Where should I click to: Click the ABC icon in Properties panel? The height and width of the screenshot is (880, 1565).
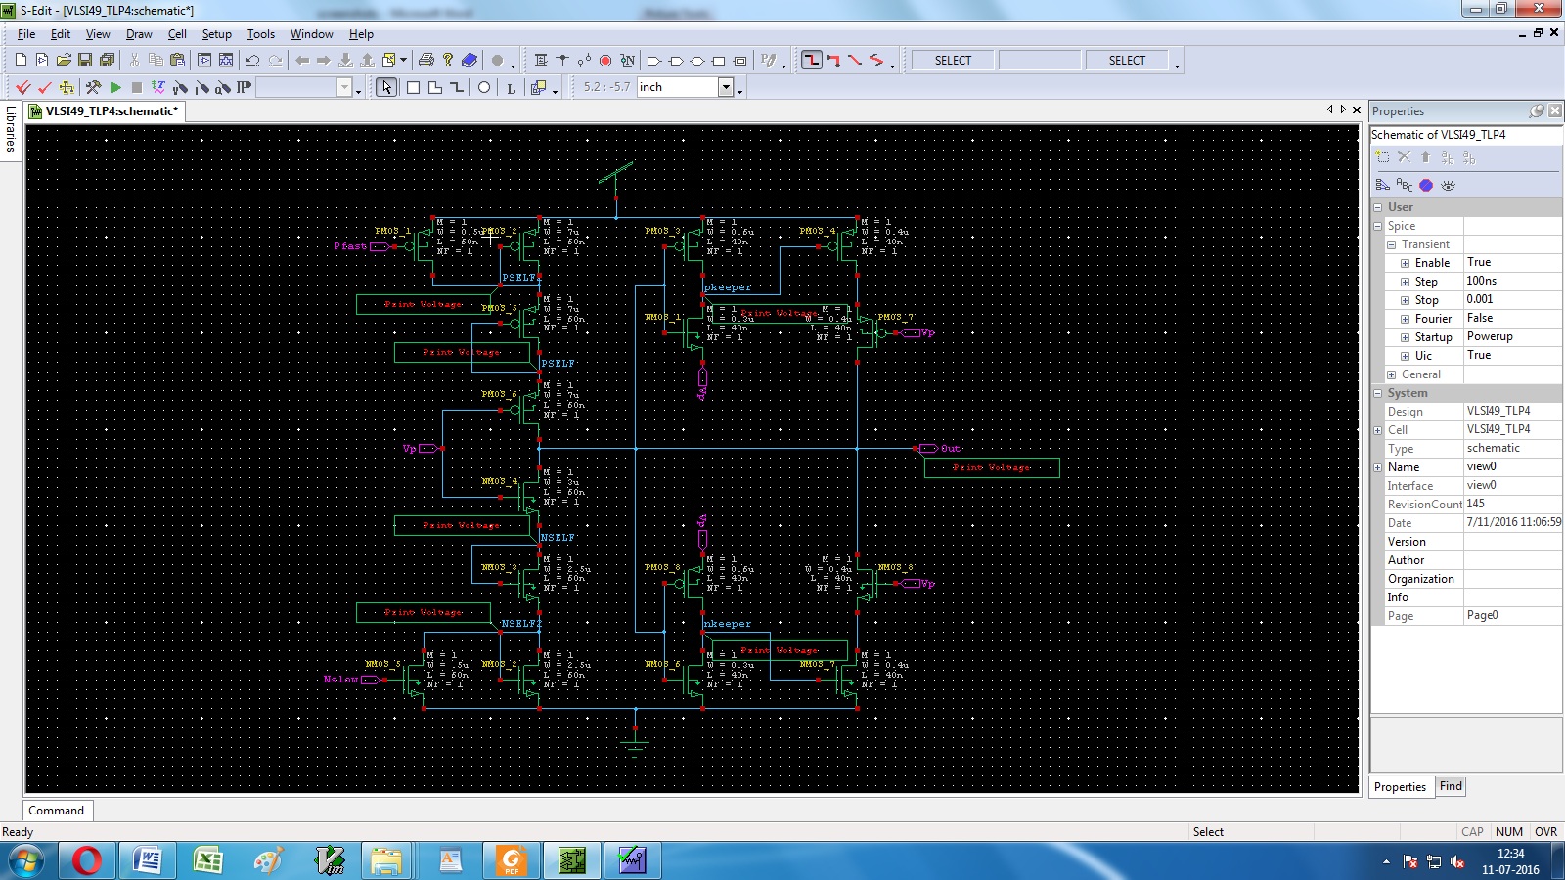point(1404,185)
